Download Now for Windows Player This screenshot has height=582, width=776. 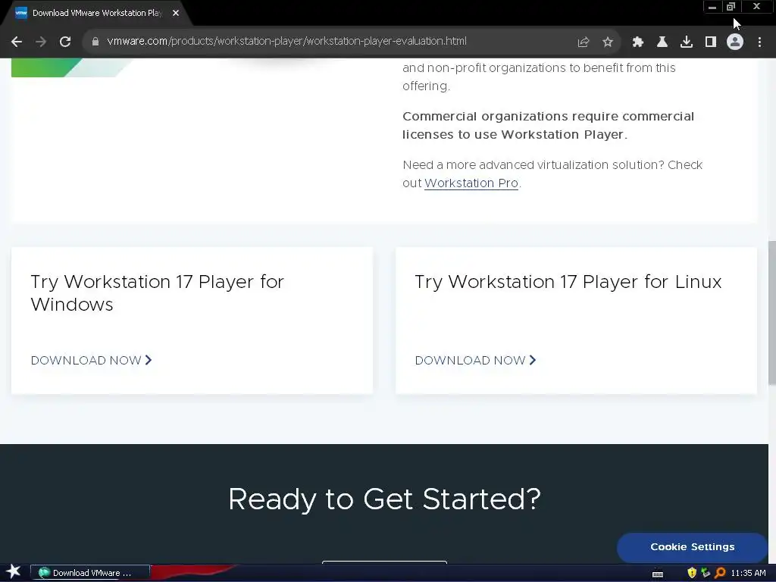coord(91,360)
